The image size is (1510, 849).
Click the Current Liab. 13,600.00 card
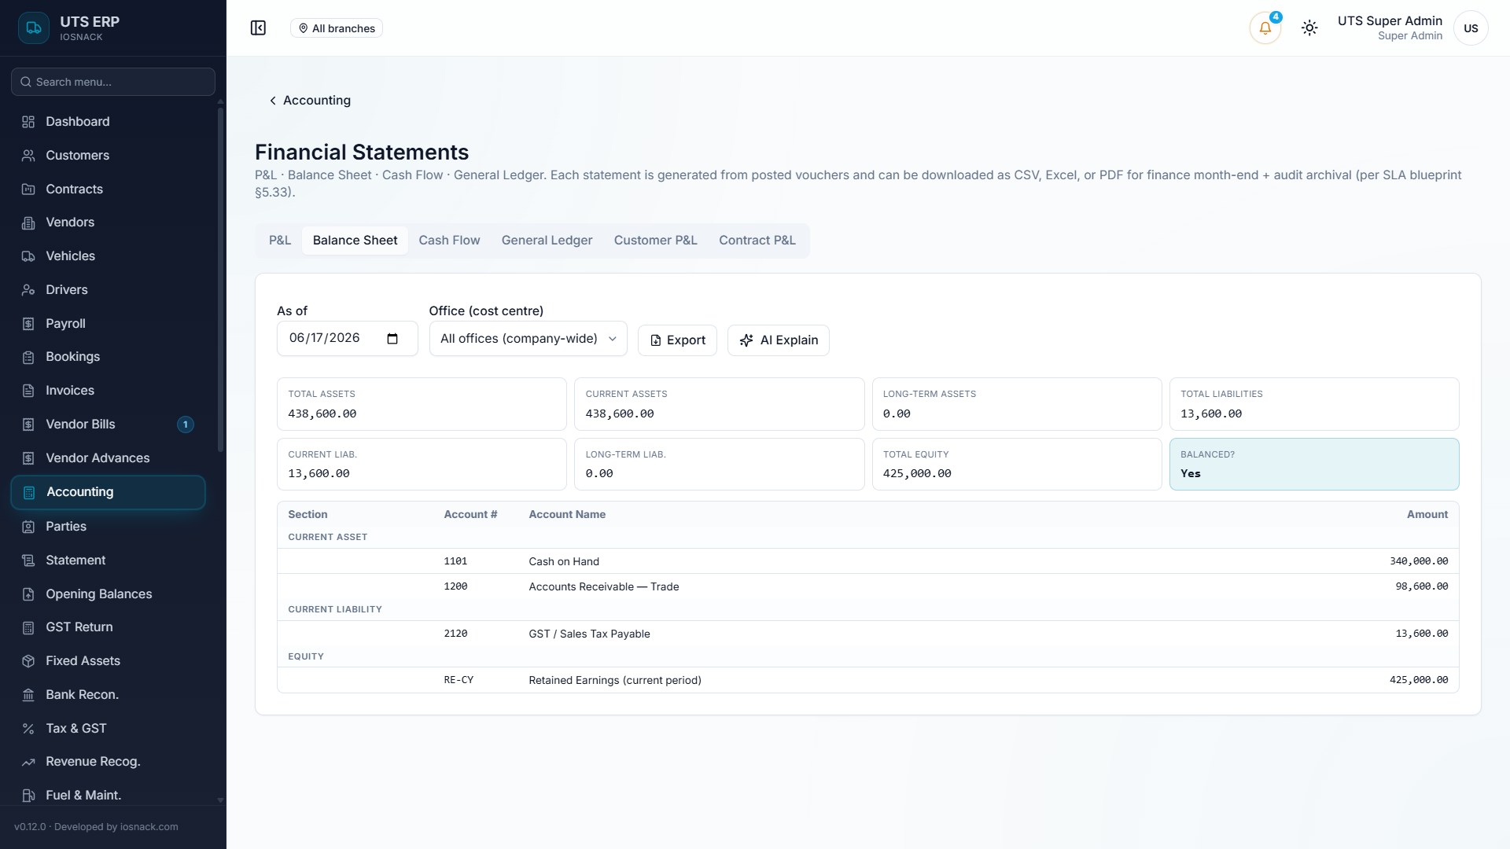tap(422, 465)
